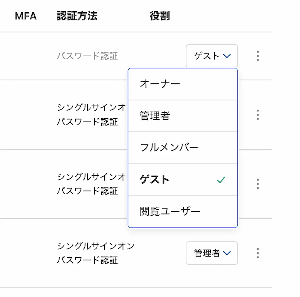Open the first row kebab menu

(x=257, y=56)
